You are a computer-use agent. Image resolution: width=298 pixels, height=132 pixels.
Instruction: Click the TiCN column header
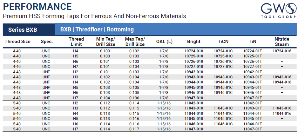click(x=223, y=42)
